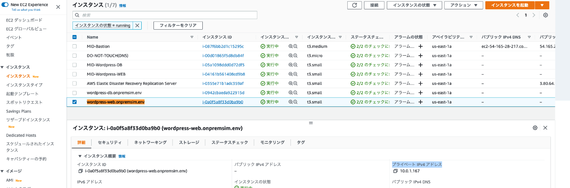Screen dimensions: 570x188
Task: Switch to セキュリティ tab
Action: pos(110,143)
